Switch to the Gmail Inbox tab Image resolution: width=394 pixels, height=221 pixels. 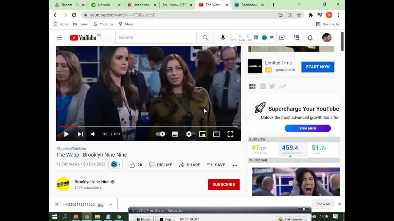point(177,5)
